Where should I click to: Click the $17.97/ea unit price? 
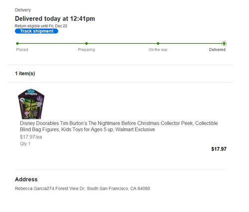[31, 137]
